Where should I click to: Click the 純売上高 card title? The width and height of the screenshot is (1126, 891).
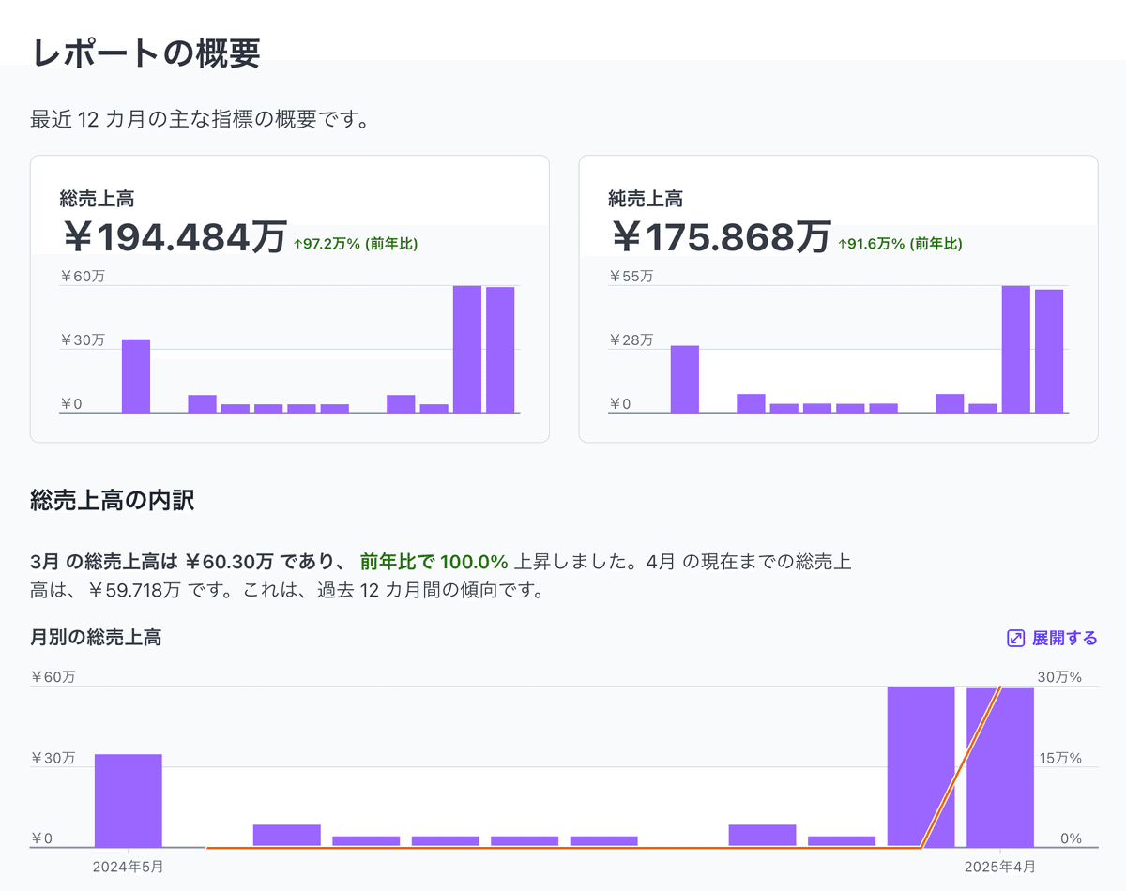[x=646, y=199]
